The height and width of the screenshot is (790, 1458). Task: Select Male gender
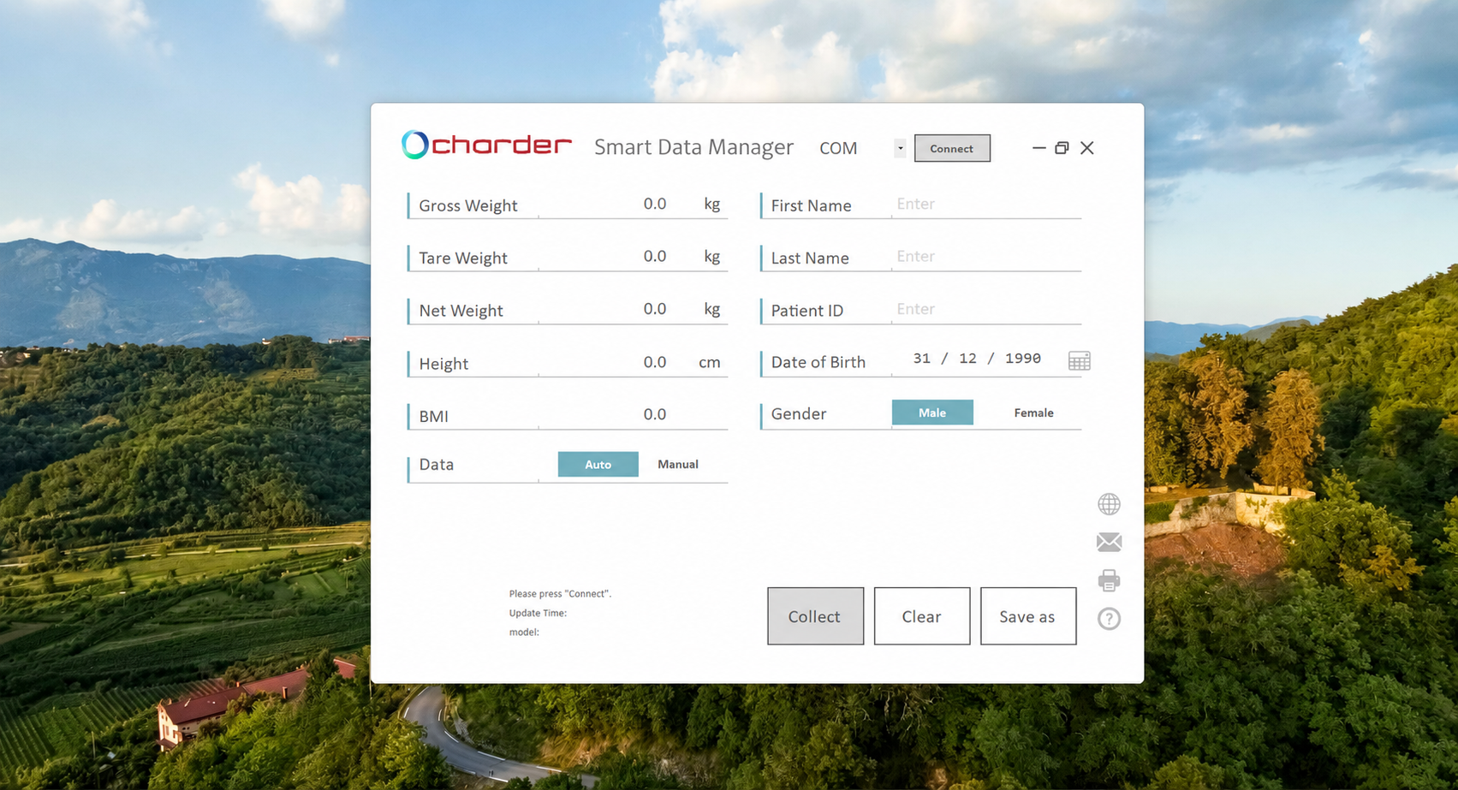coord(932,413)
